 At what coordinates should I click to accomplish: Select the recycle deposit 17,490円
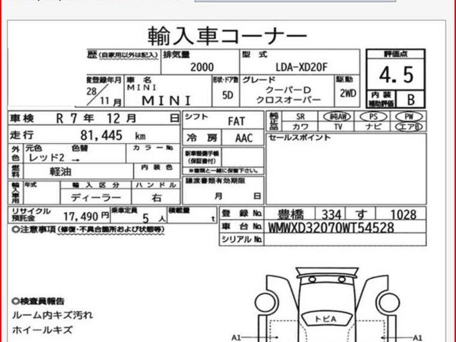point(86,216)
